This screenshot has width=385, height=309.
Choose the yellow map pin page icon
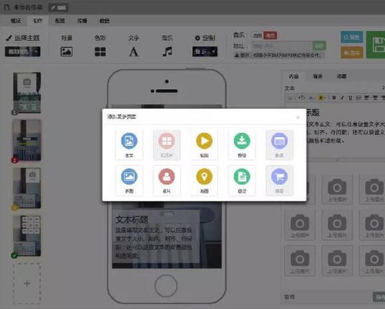204,180
